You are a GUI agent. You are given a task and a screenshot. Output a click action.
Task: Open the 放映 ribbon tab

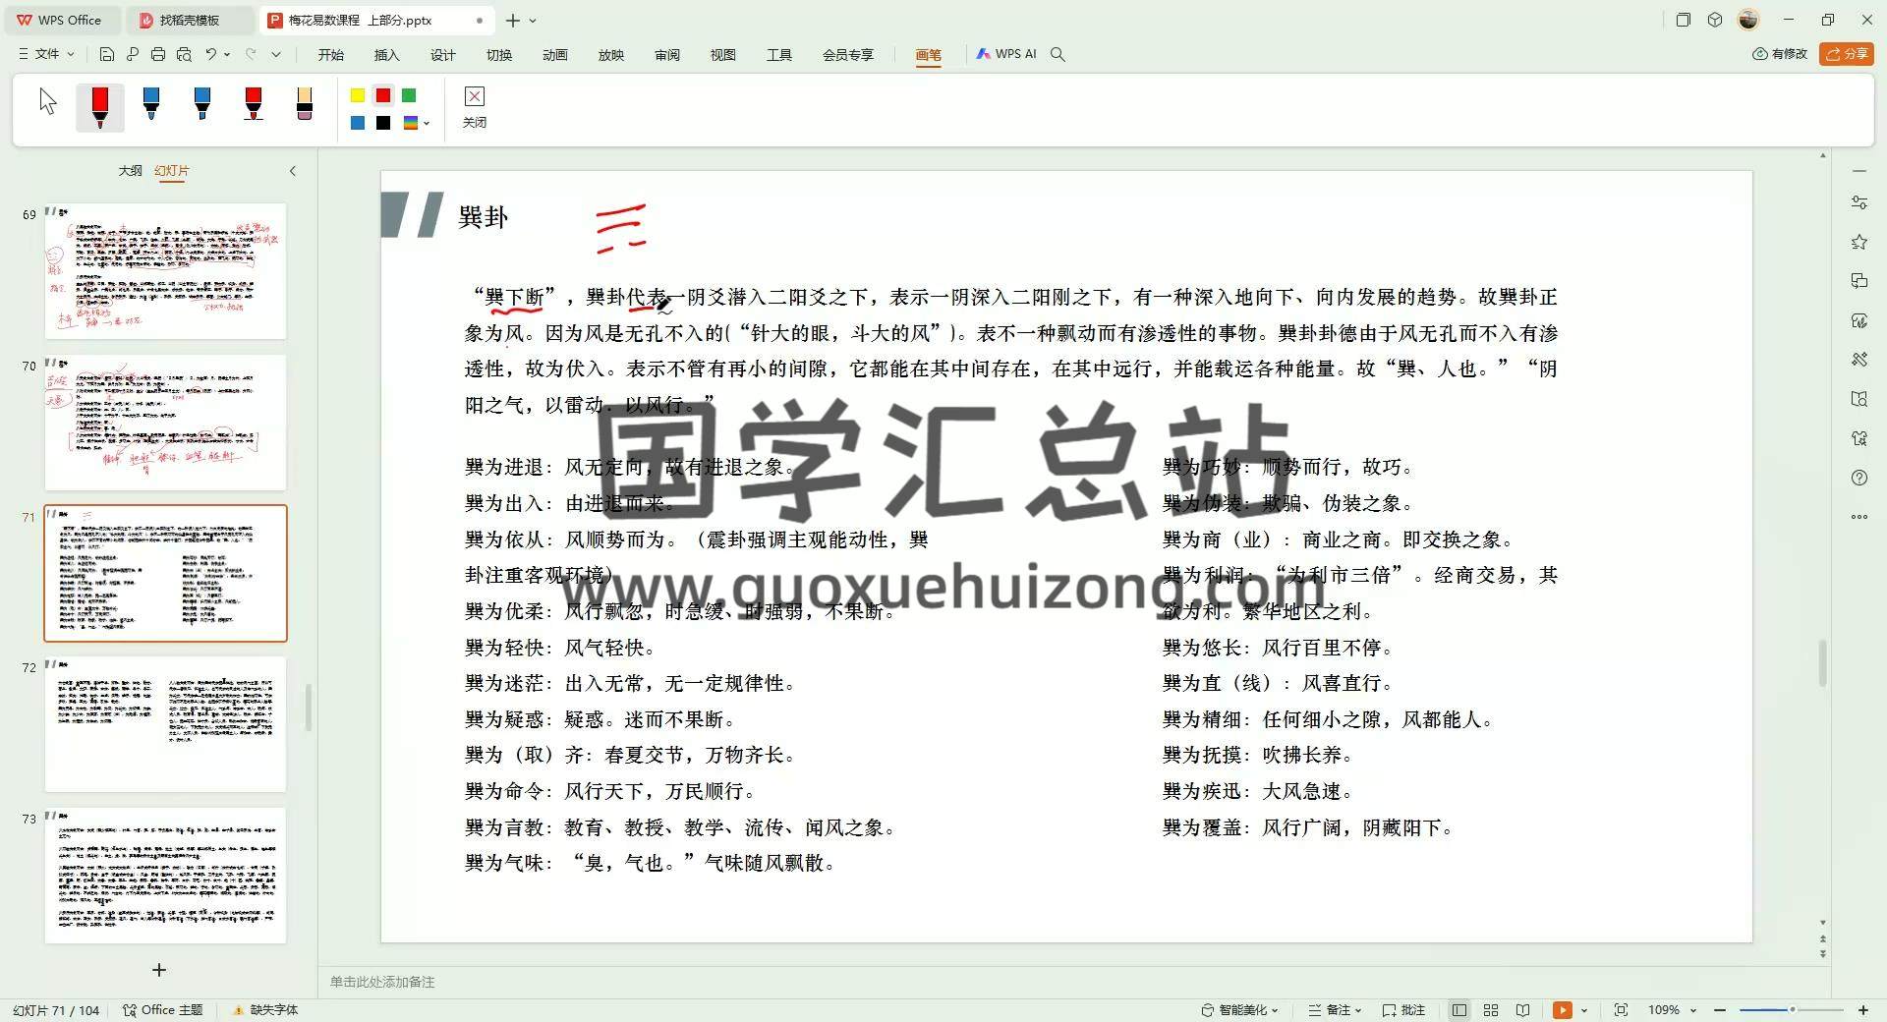tap(611, 55)
